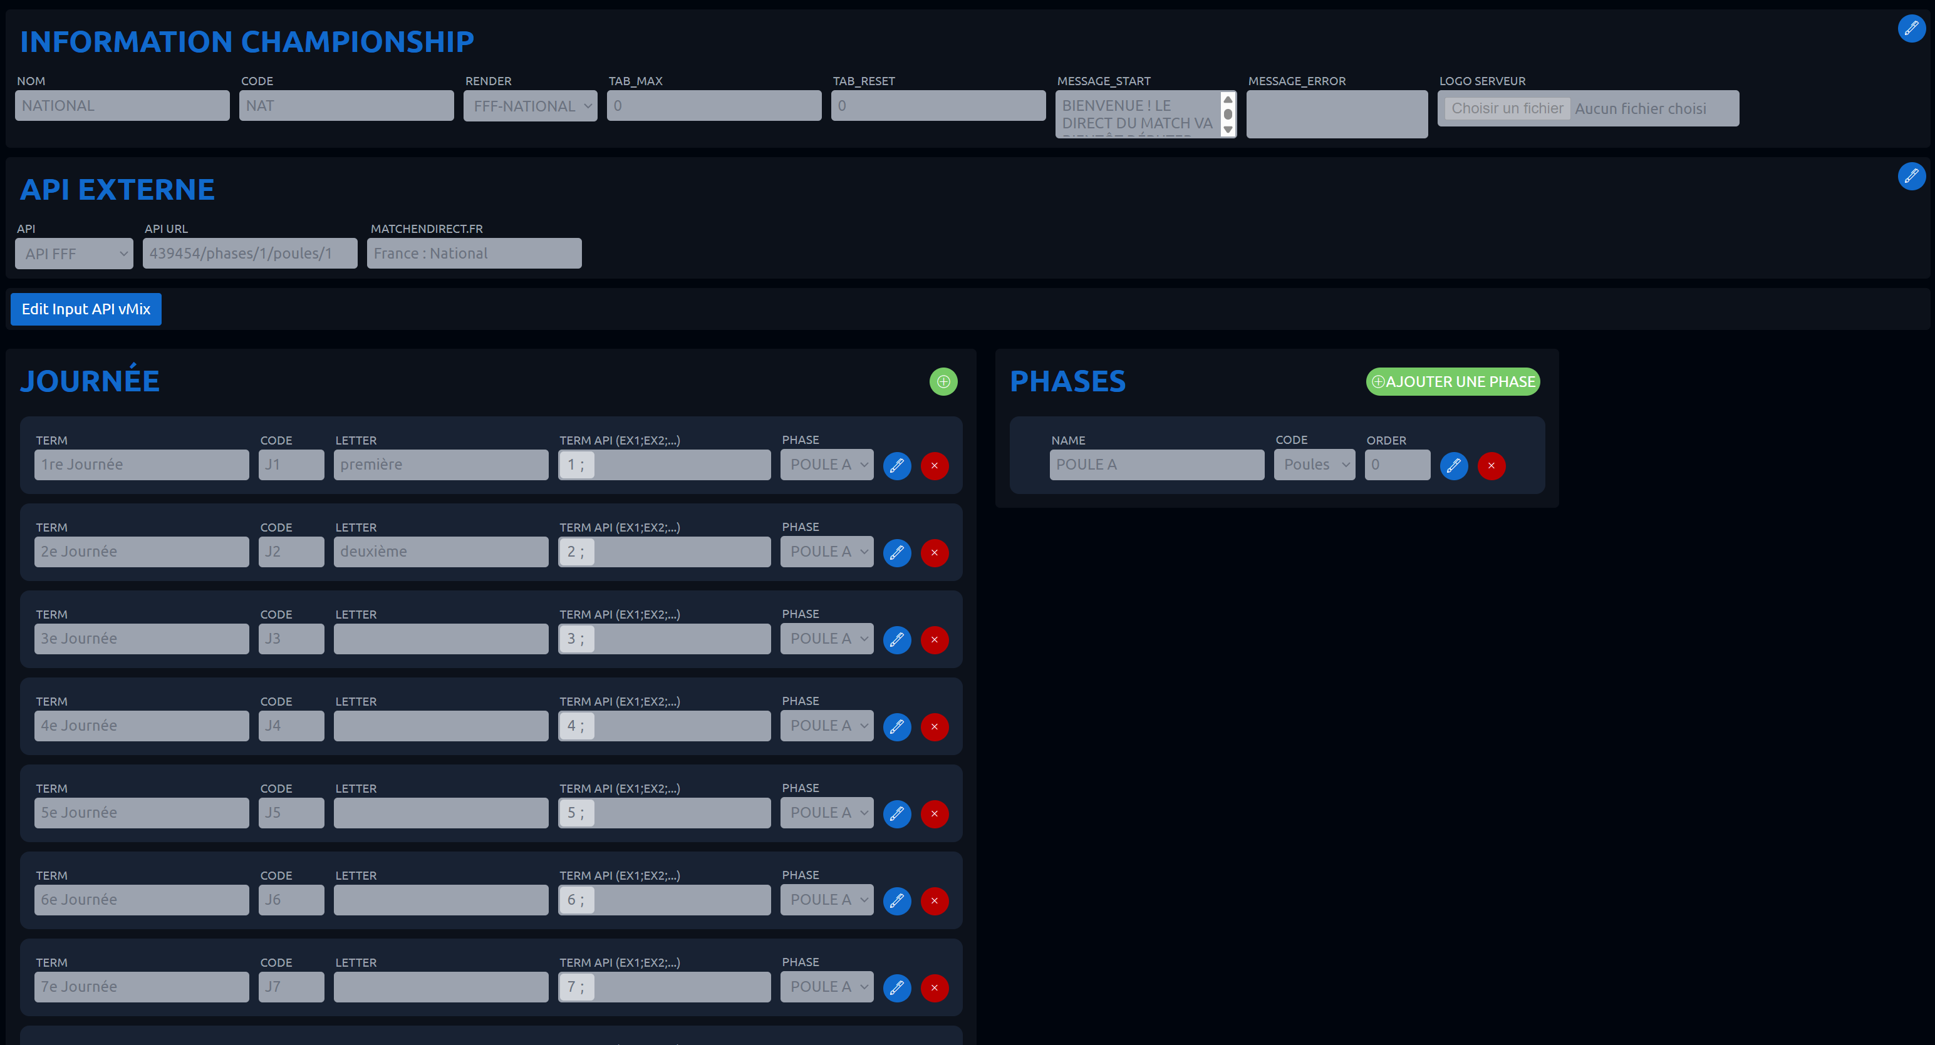Click the Edit Input API vMix button

point(86,309)
